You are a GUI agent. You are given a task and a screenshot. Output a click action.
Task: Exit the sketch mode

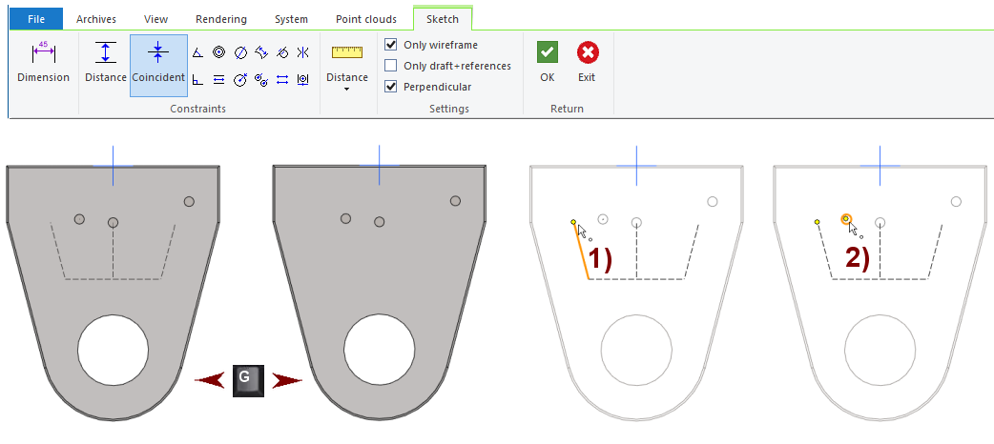click(x=587, y=63)
